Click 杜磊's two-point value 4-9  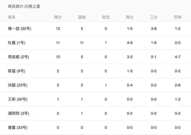(x=130, y=43)
